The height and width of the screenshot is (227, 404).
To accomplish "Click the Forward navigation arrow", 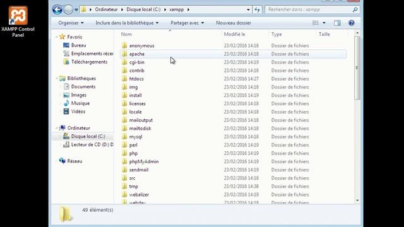I will tap(68, 10).
